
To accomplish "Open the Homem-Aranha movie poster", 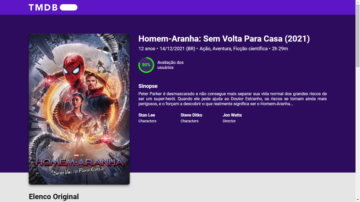I will (79, 109).
